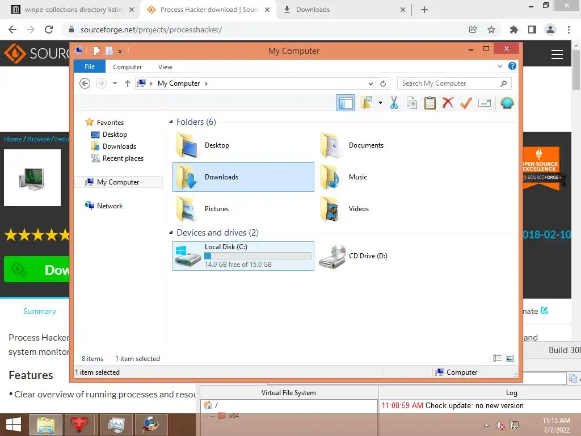The image size is (581, 436).
Task: Click Browse breadcrumb link on SourceForge
Action: click(x=38, y=139)
